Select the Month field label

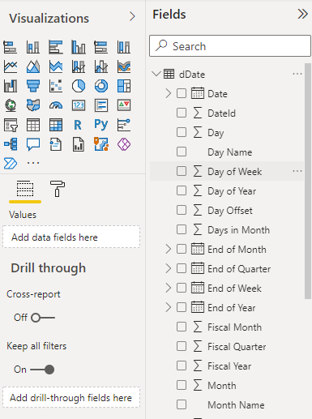[x=222, y=386]
